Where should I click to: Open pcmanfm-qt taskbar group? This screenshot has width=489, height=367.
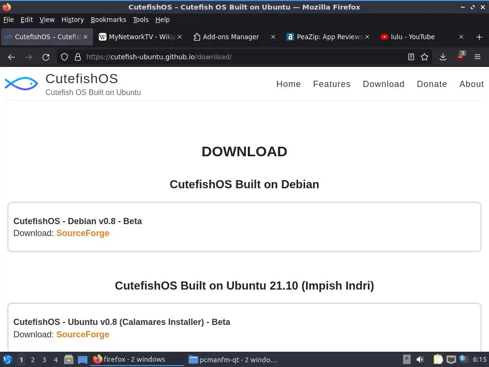[x=233, y=359]
